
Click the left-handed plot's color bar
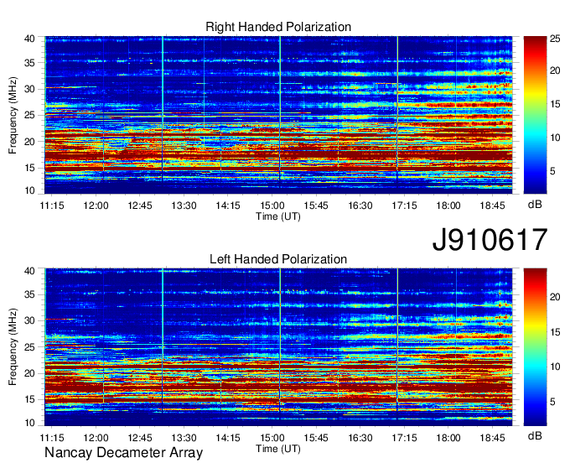535,347
